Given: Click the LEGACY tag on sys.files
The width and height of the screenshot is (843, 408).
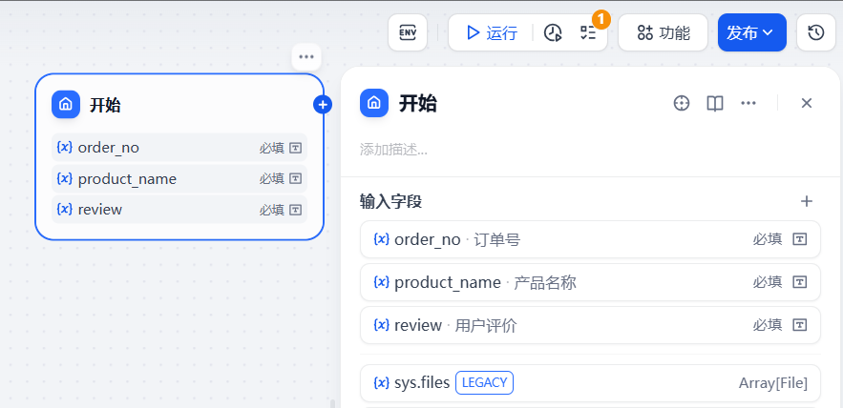Looking at the screenshot, I should (484, 383).
